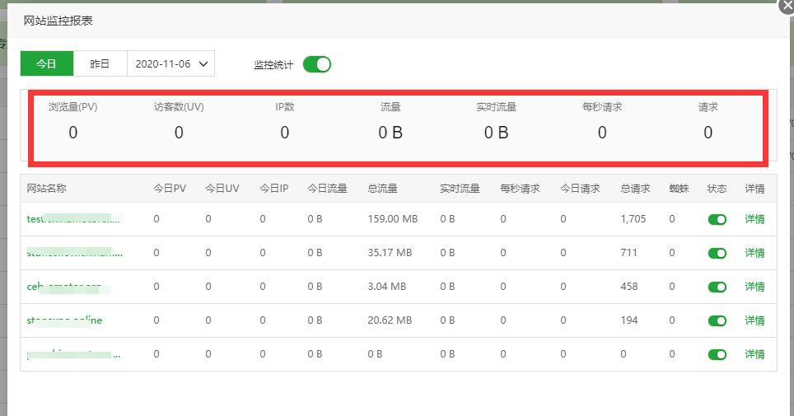
Task: Click the 今日PV column header
Action: (170, 188)
